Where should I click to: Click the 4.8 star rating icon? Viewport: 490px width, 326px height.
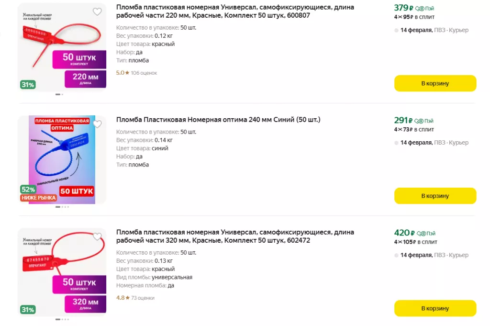click(127, 298)
